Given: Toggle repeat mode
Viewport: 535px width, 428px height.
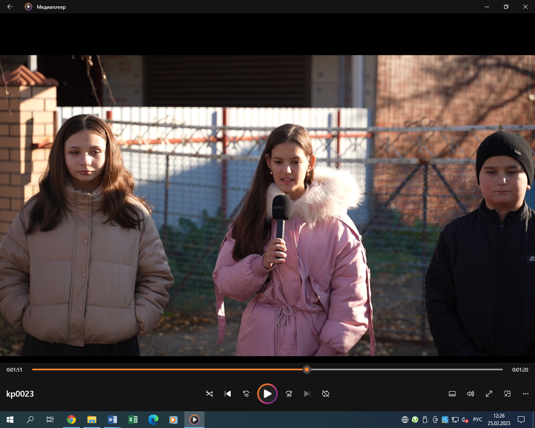Looking at the screenshot, I should [x=325, y=394].
